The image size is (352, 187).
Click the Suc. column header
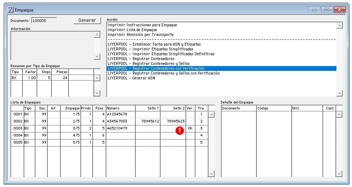point(41,108)
